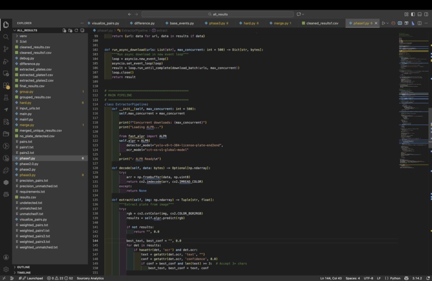
Task: Open run options dropdown next to play button
Action: coord(388,23)
